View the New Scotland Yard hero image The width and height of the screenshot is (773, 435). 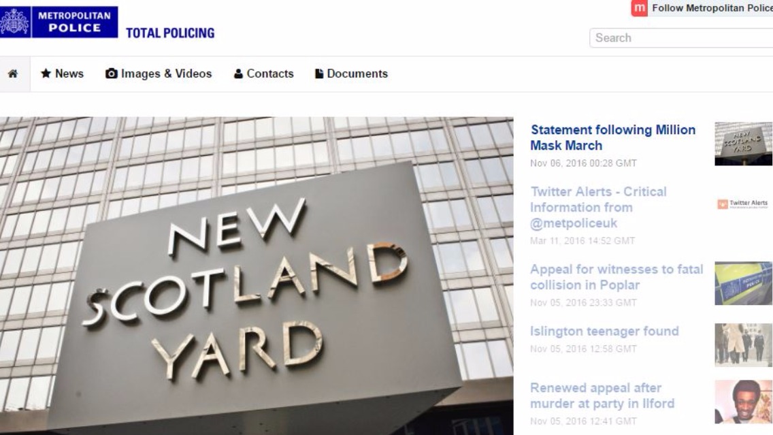[x=257, y=276]
